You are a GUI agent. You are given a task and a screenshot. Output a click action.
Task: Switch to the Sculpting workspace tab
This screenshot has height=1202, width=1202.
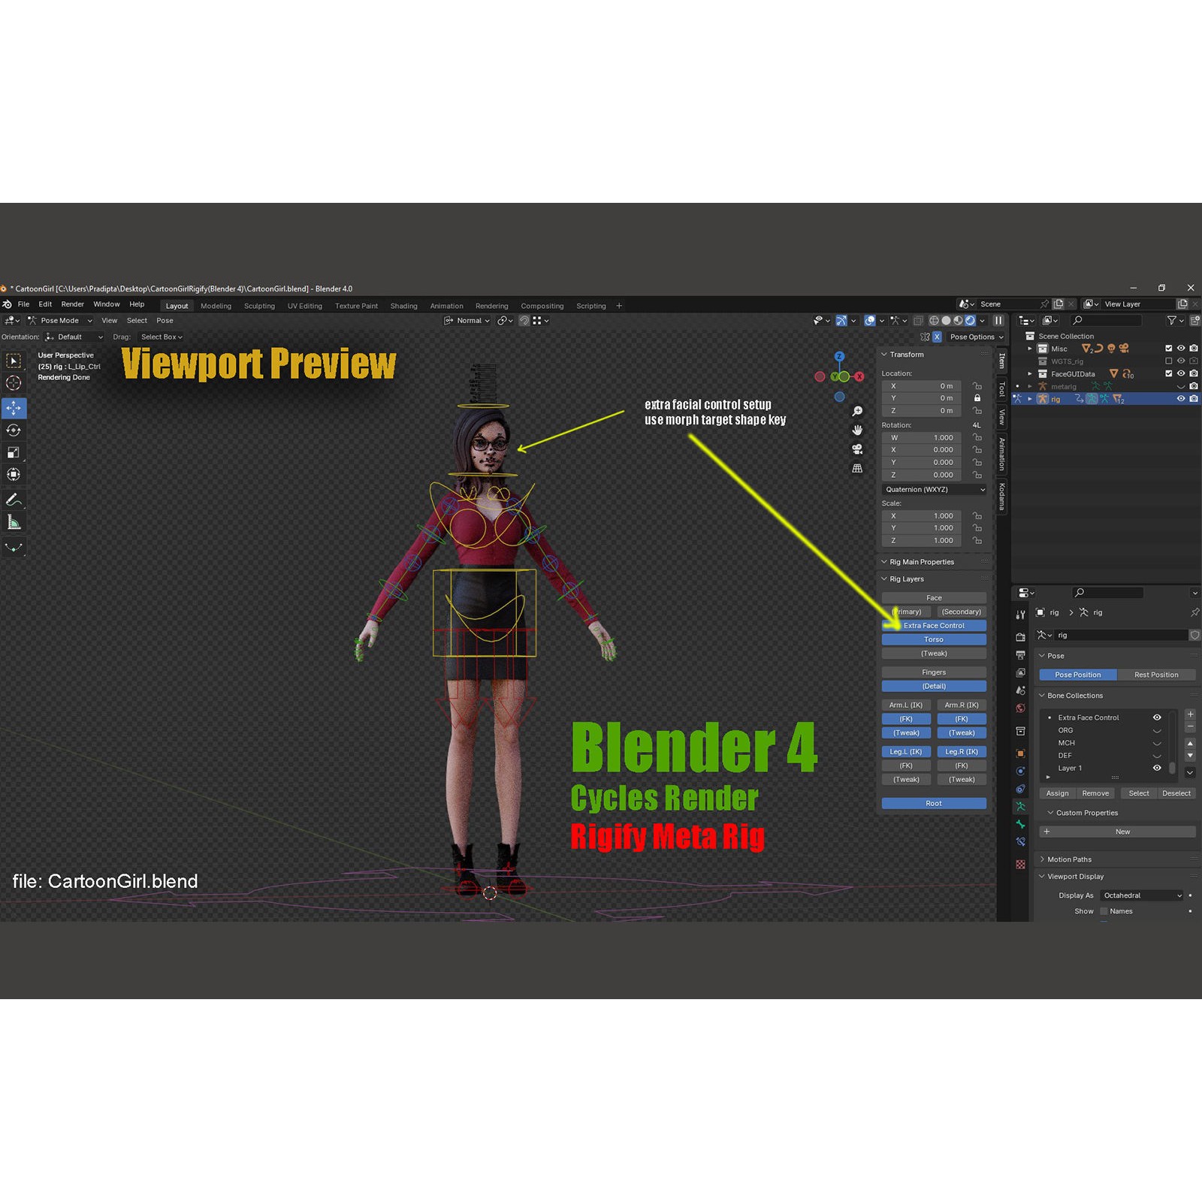pos(259,306)
